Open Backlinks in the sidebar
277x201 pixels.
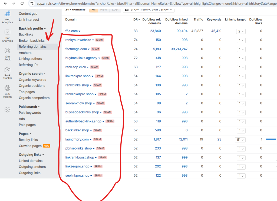point(26,34)
